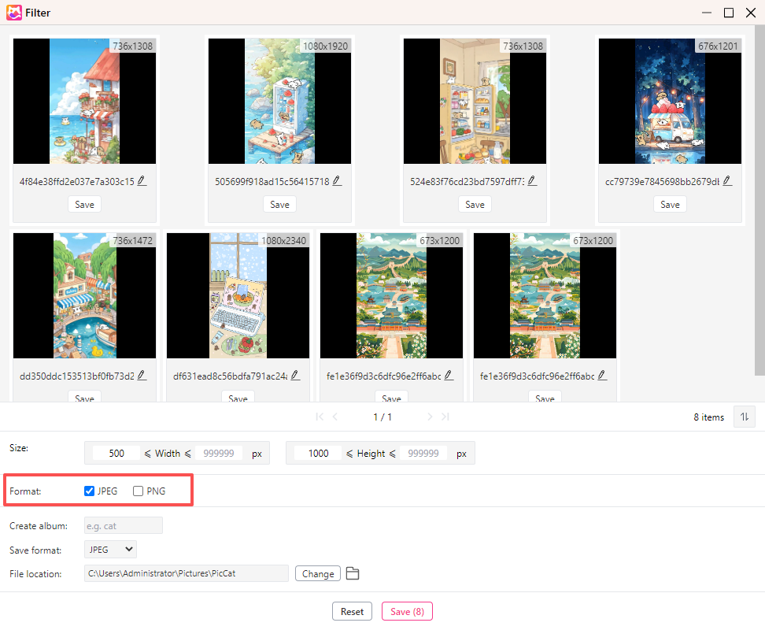Viewport: 765px width, 630px height.
Task: Select the 736x1472 canal town thumbnail
Action: pos(84,296)
